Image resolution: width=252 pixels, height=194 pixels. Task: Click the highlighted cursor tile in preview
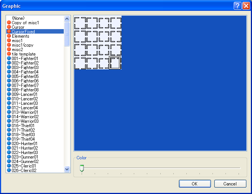(x=116, y=63)
